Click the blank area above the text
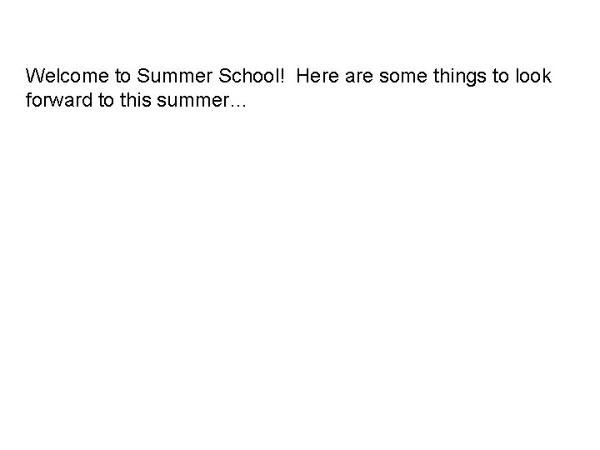Viewport: 600px width, 450px height. click(x=300, y=29)
